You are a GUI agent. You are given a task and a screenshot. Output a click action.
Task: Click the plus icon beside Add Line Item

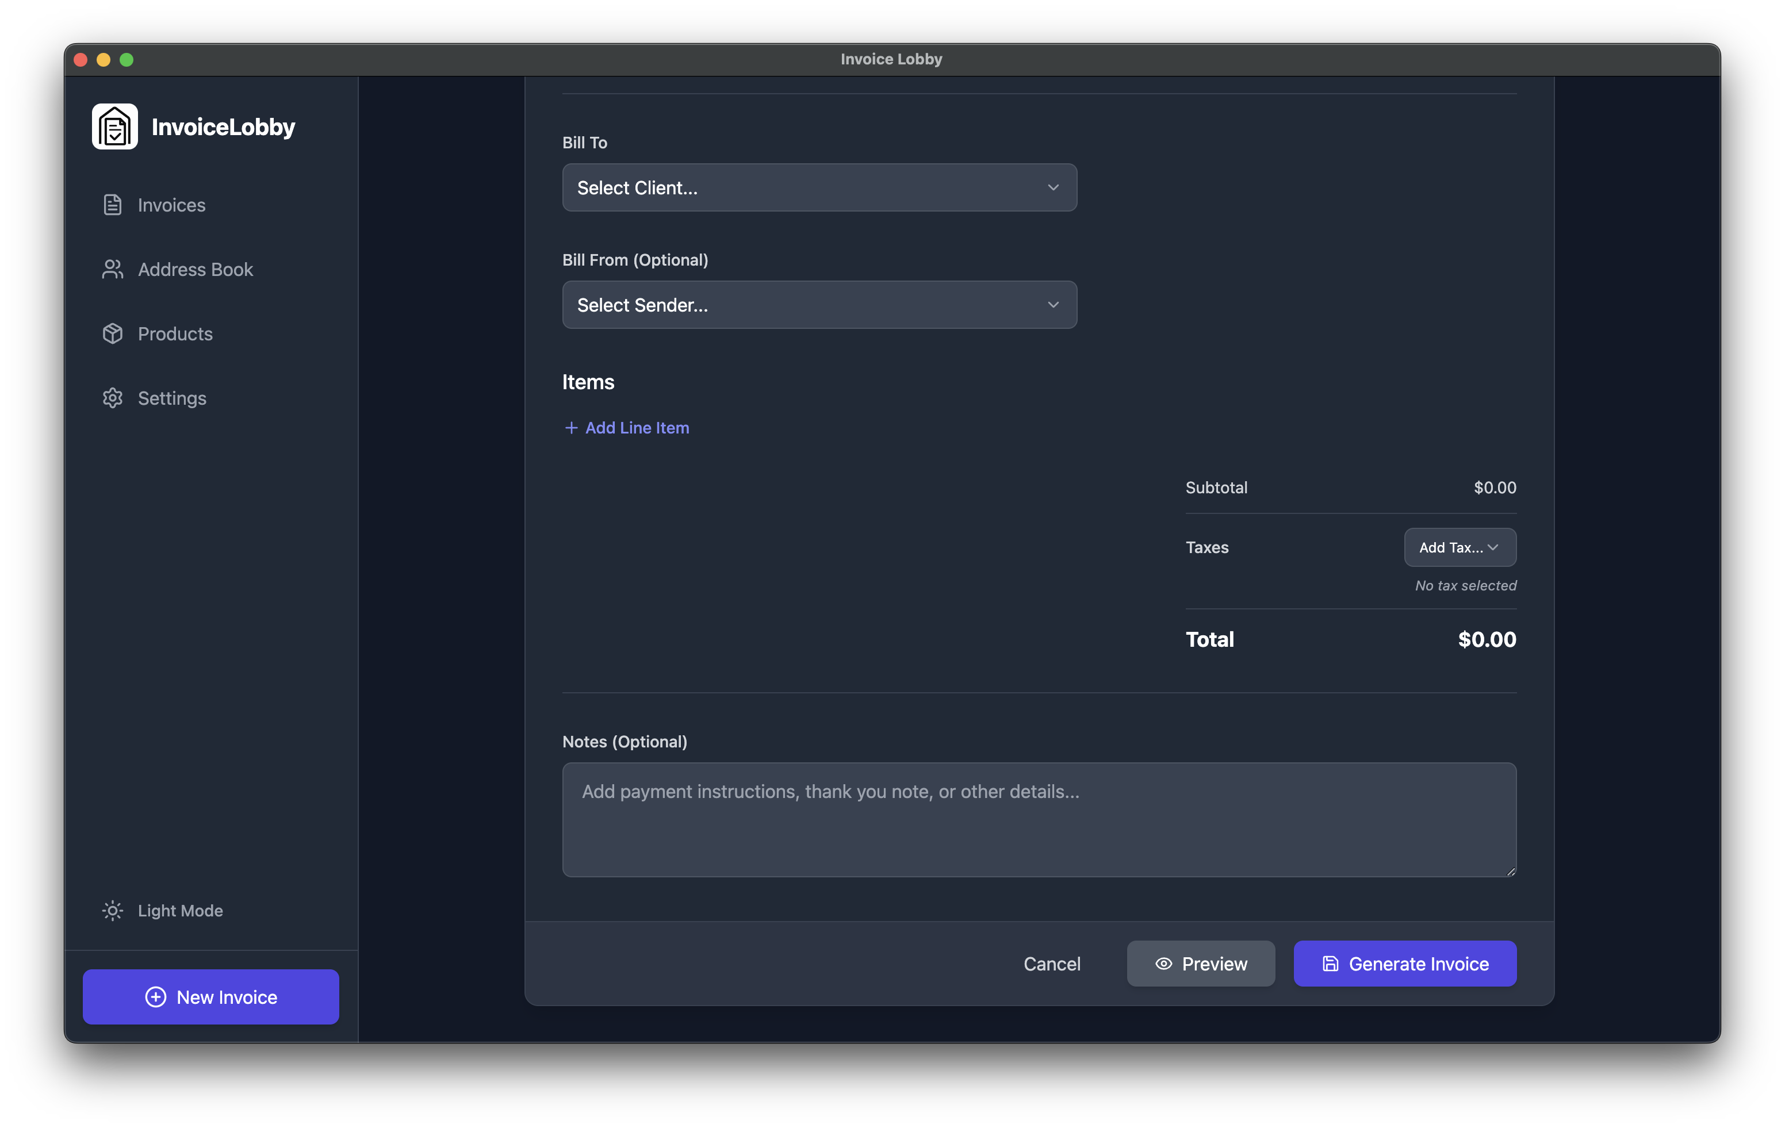571,428
